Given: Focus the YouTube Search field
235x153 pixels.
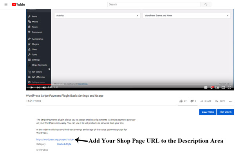Looking at the screenshot, I should [x=154, y=4].
